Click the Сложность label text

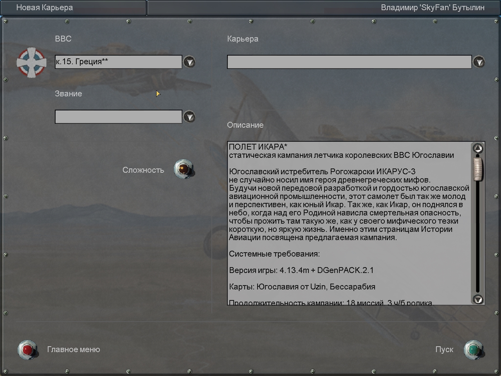point(143,170)
